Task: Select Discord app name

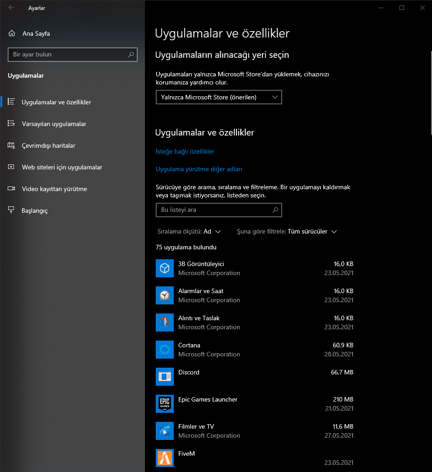Action: coord(189,372)
